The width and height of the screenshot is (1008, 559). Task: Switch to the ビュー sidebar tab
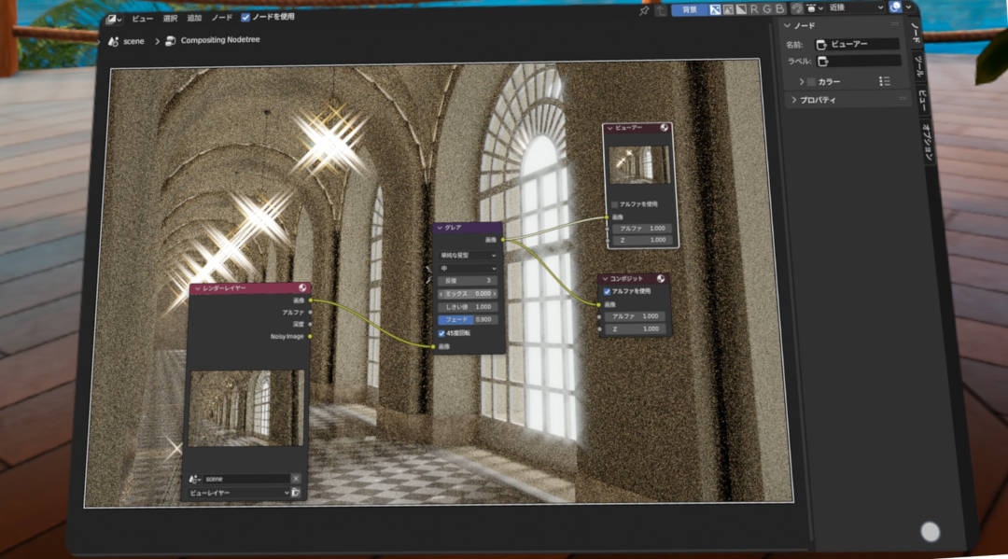(x=922, y=100)
